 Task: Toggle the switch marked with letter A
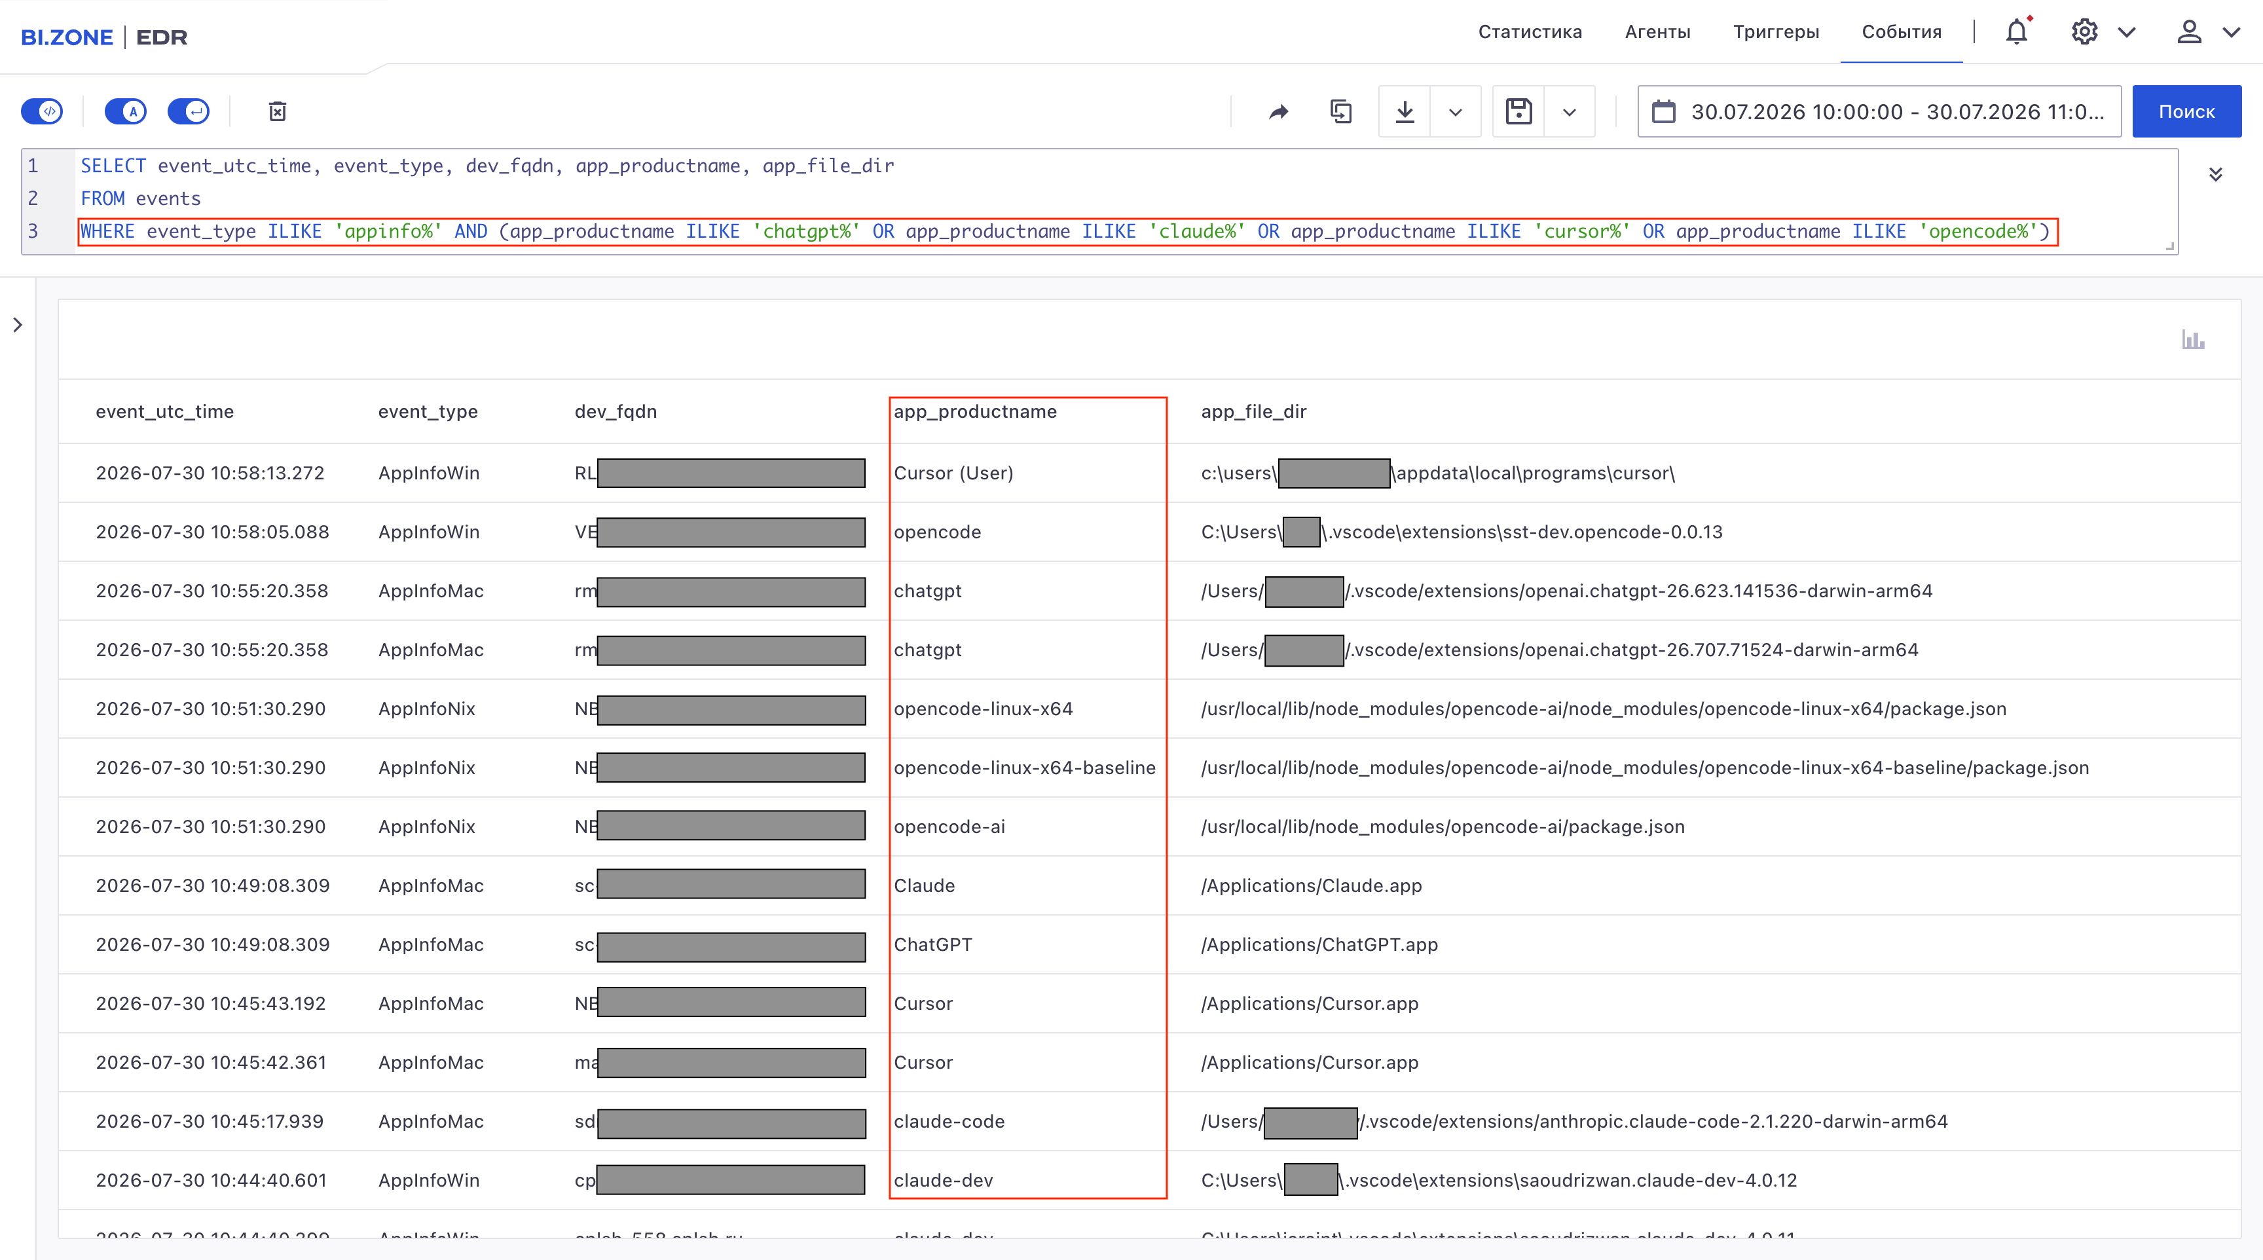[x=126, y=111]
